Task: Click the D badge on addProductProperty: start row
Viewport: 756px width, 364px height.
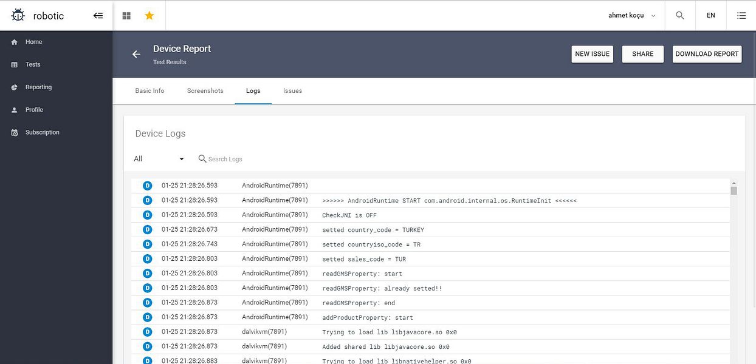Action: [147, 317]
